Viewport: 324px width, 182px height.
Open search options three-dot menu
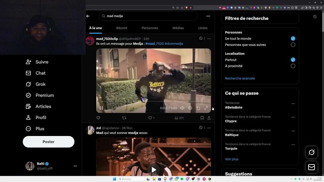[208, 16]
